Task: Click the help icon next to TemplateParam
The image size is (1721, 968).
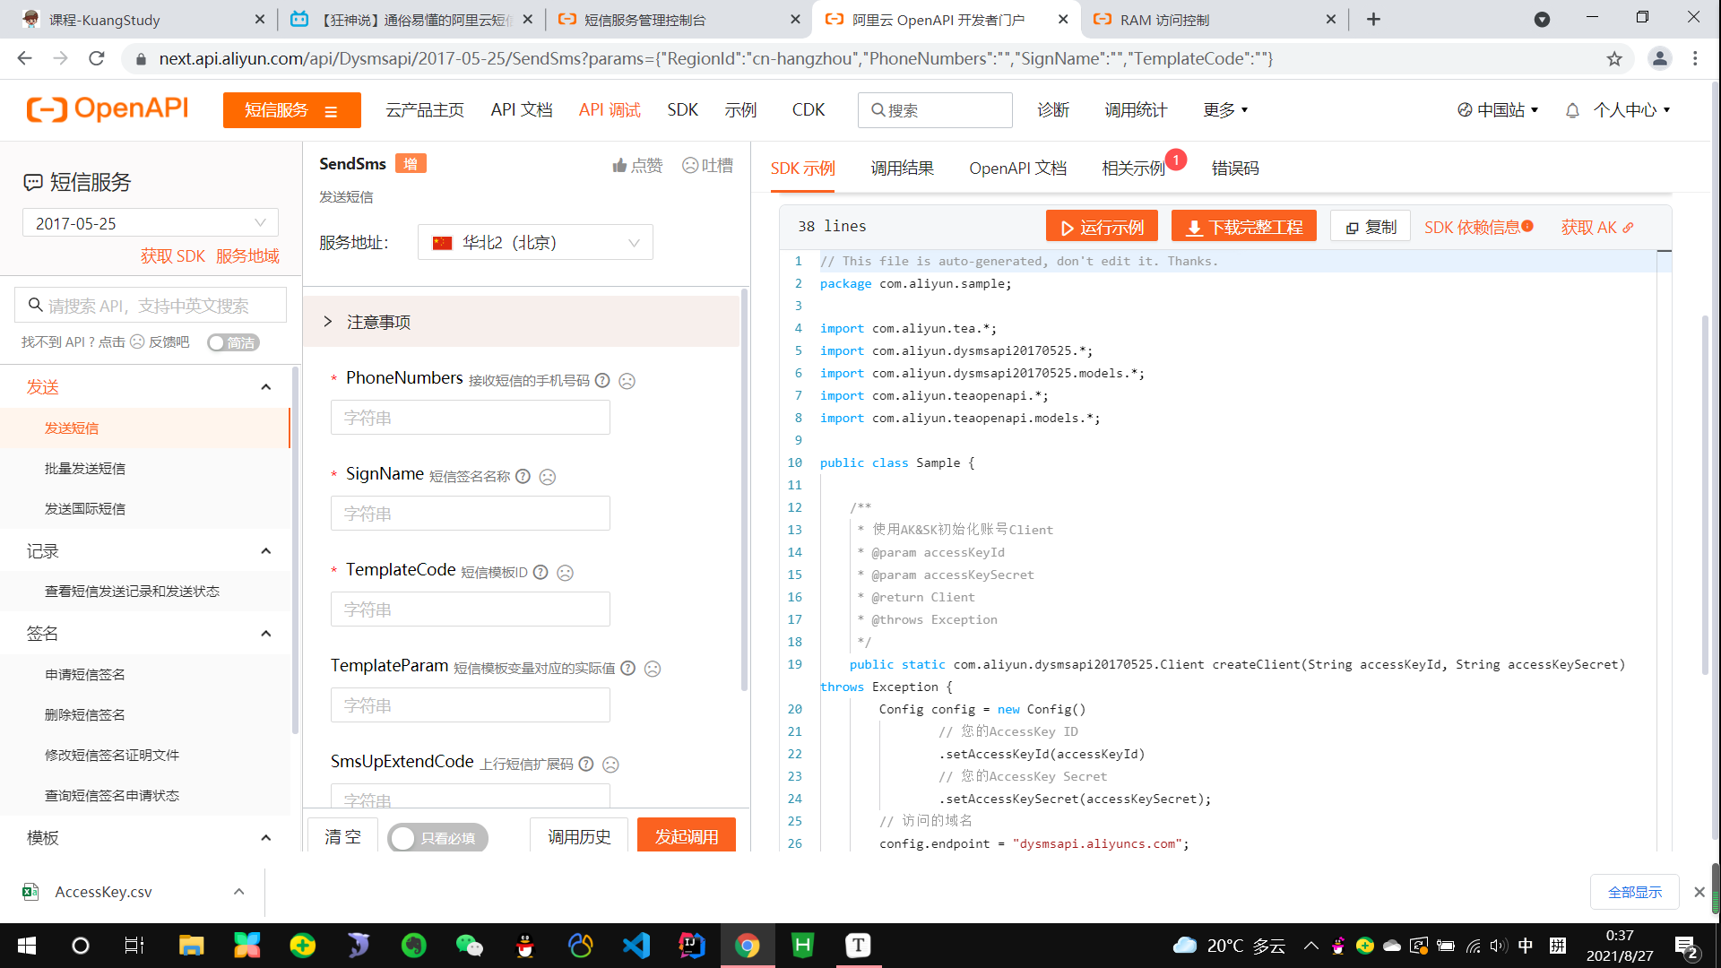Action: (x=628, y=668)
